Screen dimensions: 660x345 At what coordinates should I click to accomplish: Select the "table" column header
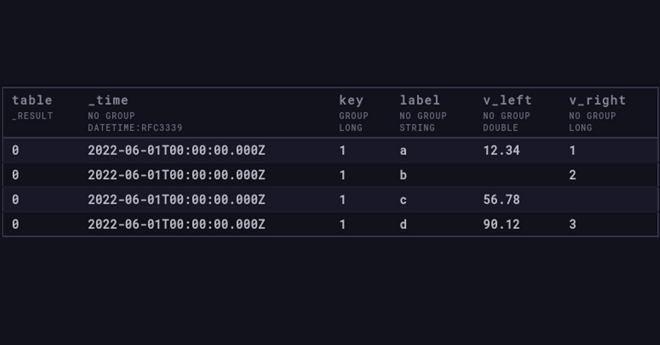[x=32, y=100]
